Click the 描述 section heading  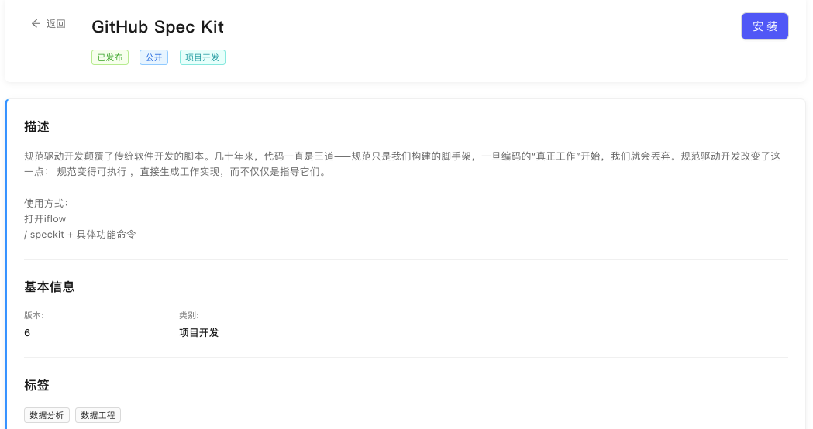click(37, 127)
